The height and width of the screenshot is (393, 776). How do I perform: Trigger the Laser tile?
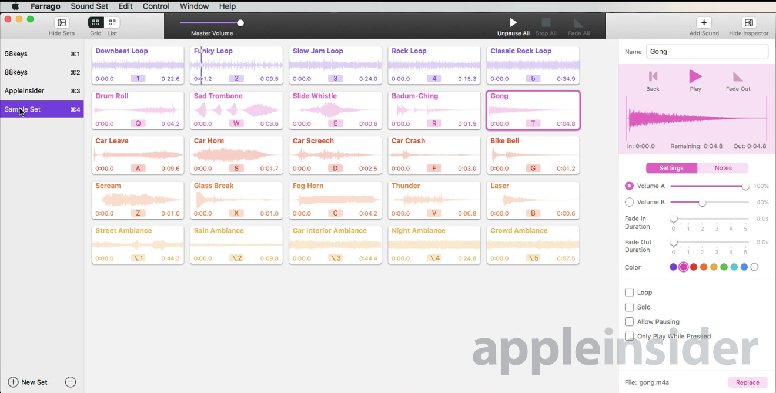[533, 200]
